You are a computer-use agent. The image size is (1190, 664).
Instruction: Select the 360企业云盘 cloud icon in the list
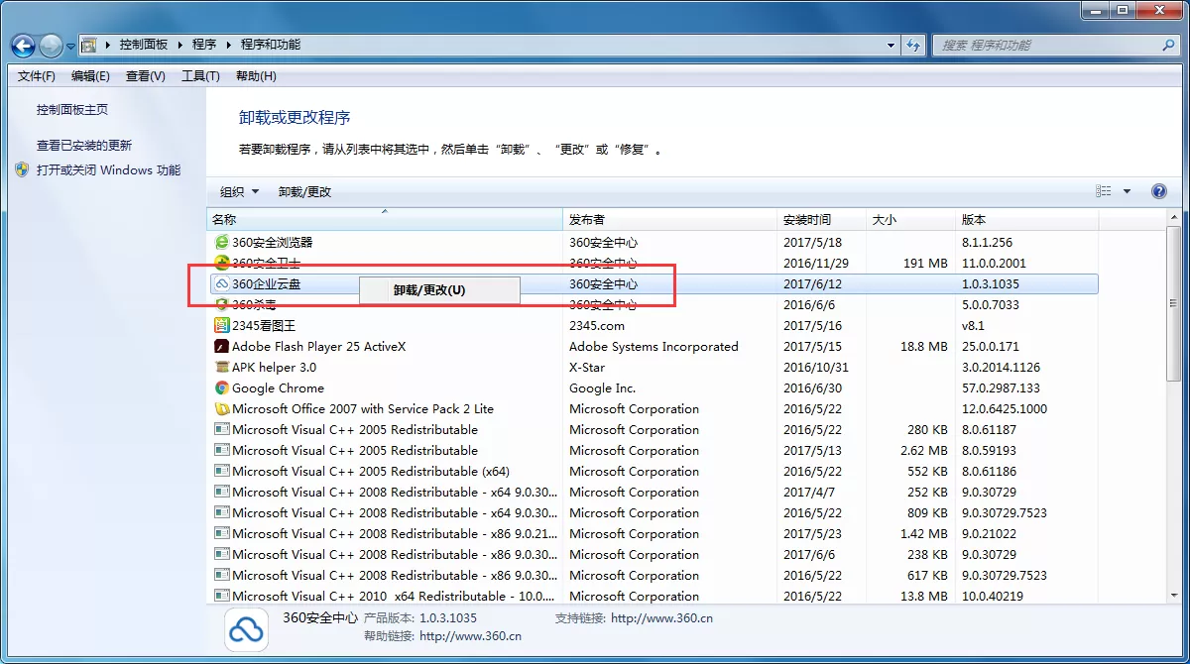tap(222, 283)
